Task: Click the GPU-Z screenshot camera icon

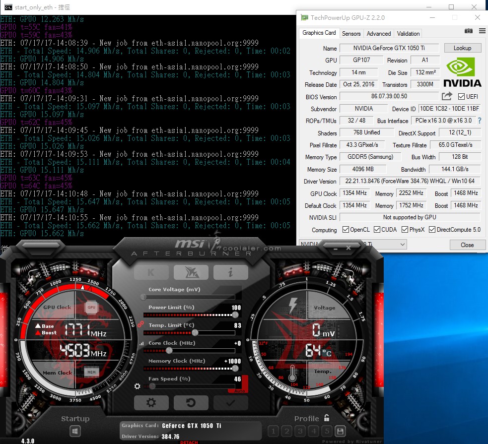Action: 469,31
